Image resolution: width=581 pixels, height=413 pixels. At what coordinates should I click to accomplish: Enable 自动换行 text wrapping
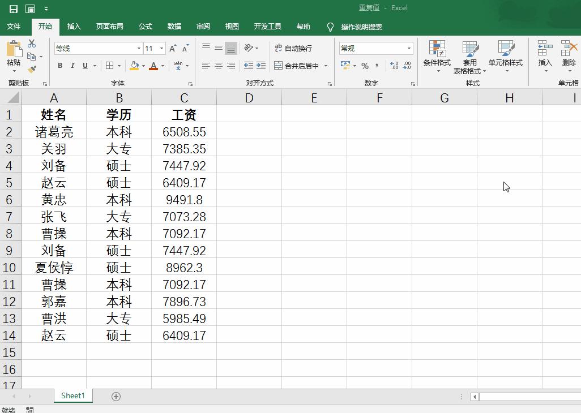coord(294,48)
